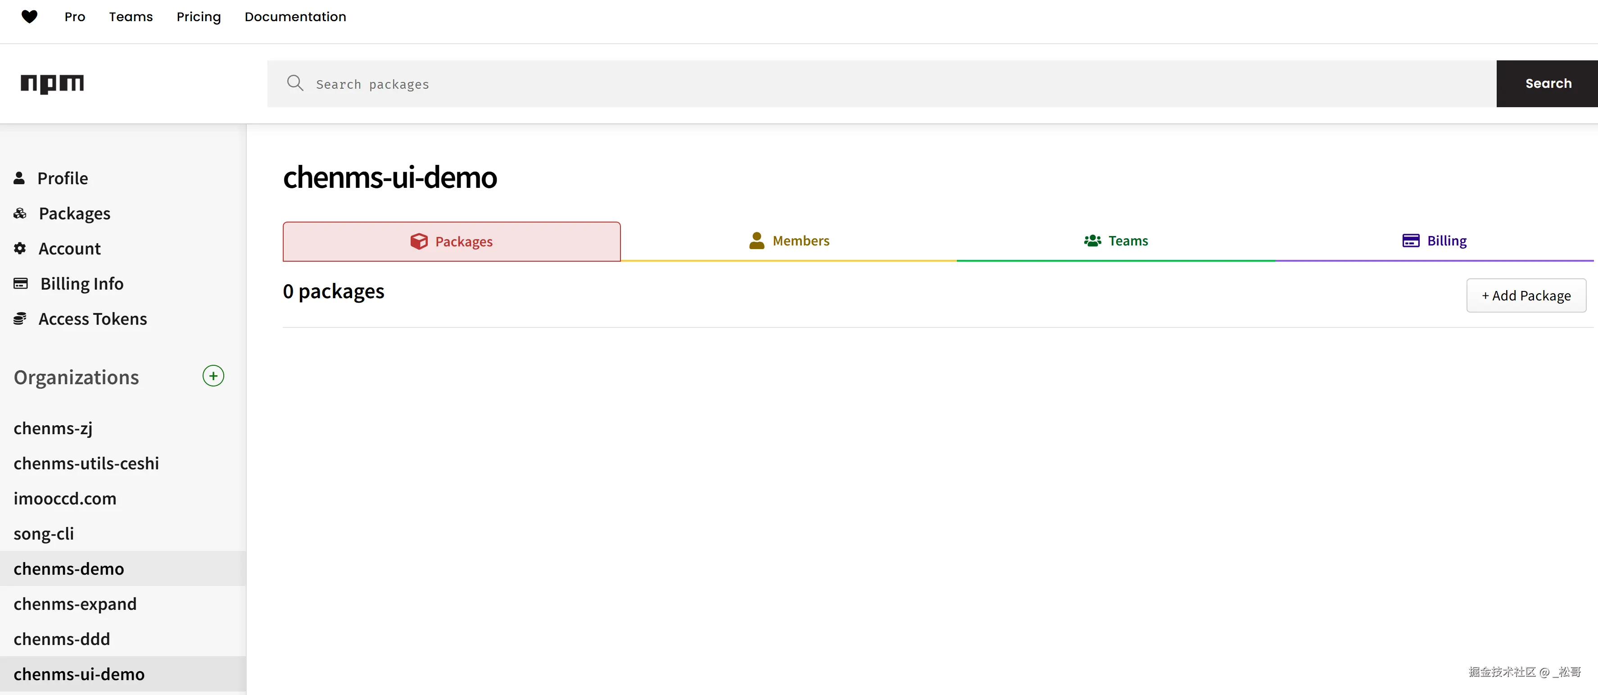
Task: Open the green Teams tab
Action: point(1116,241)
